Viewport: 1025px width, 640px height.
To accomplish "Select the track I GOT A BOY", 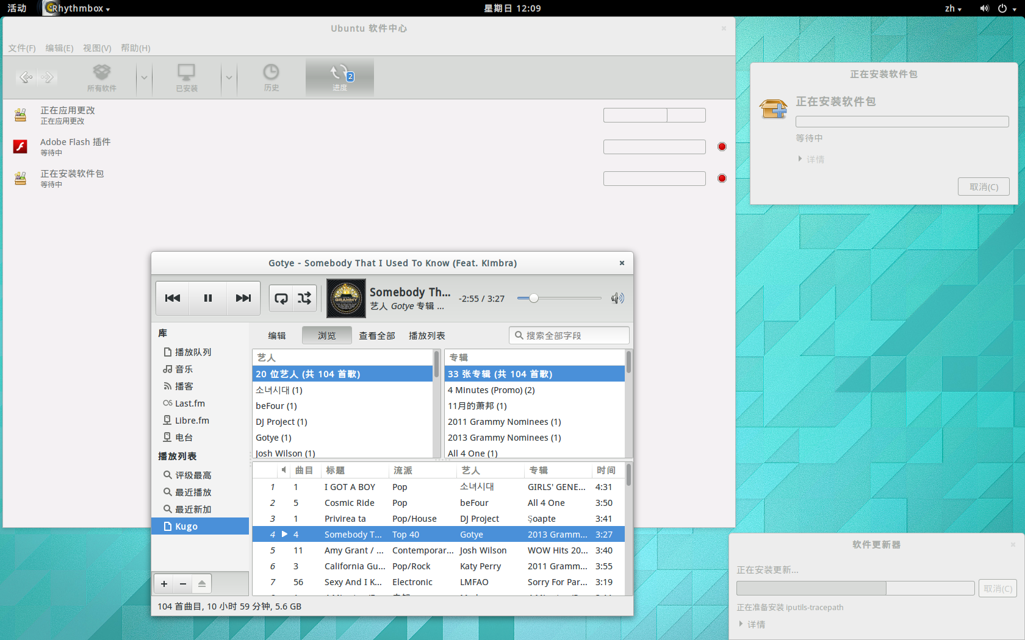I will (438, 487).
